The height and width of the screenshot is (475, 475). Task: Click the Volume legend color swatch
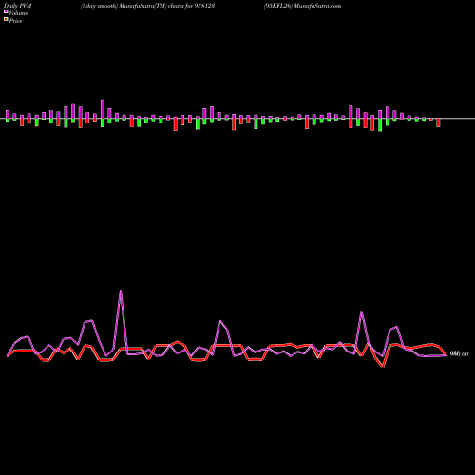click(6, 11)
